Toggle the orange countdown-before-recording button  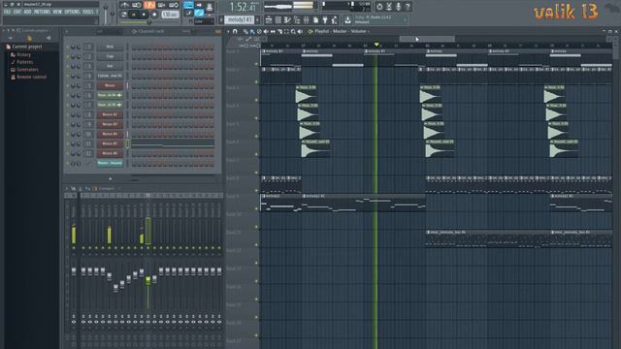(x=149, y=5)
